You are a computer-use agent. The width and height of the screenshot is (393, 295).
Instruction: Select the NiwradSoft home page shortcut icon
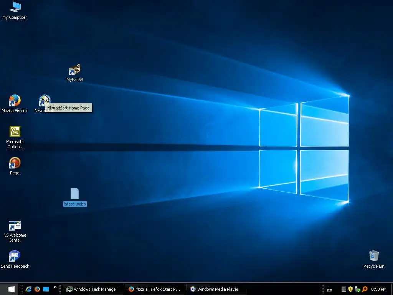click(x=45, y=101)
